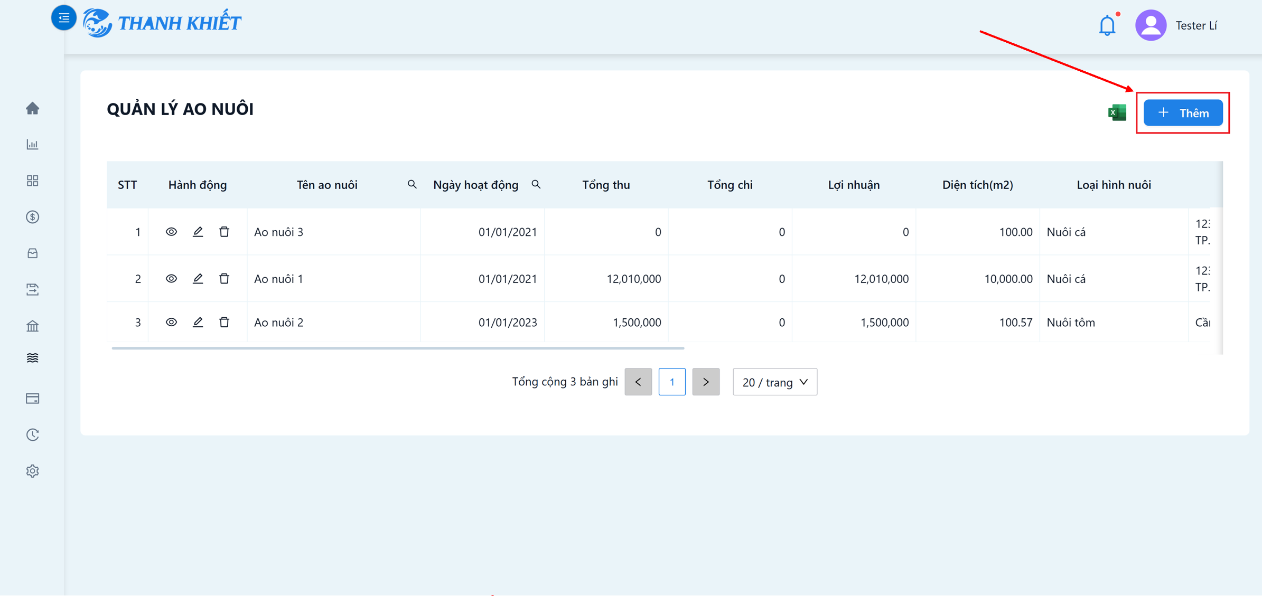
Task: Export the pond list to Excel
Action: [1117, 112]
